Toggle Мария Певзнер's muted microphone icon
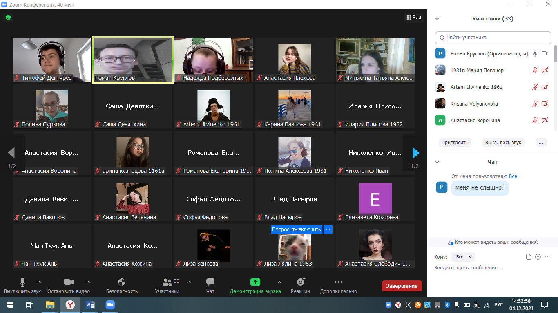The image size is (558, 313). pos(535,70)
